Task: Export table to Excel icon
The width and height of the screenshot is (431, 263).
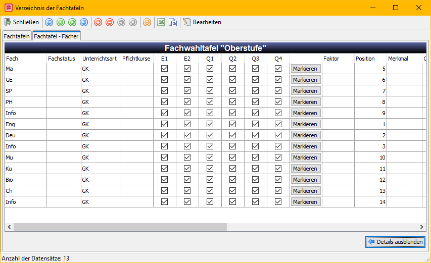Action: click(161, 22)
